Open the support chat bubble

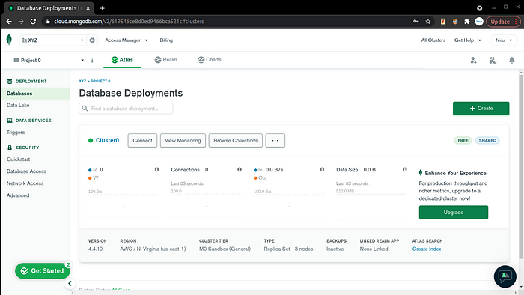click(x=505, y=276)
